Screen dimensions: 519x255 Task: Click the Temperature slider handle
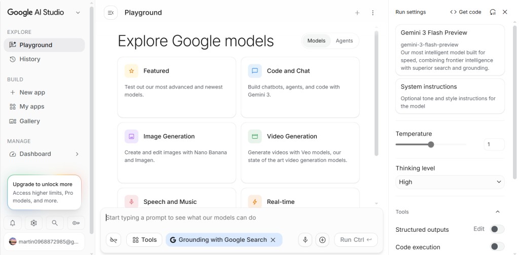point(431,144)
